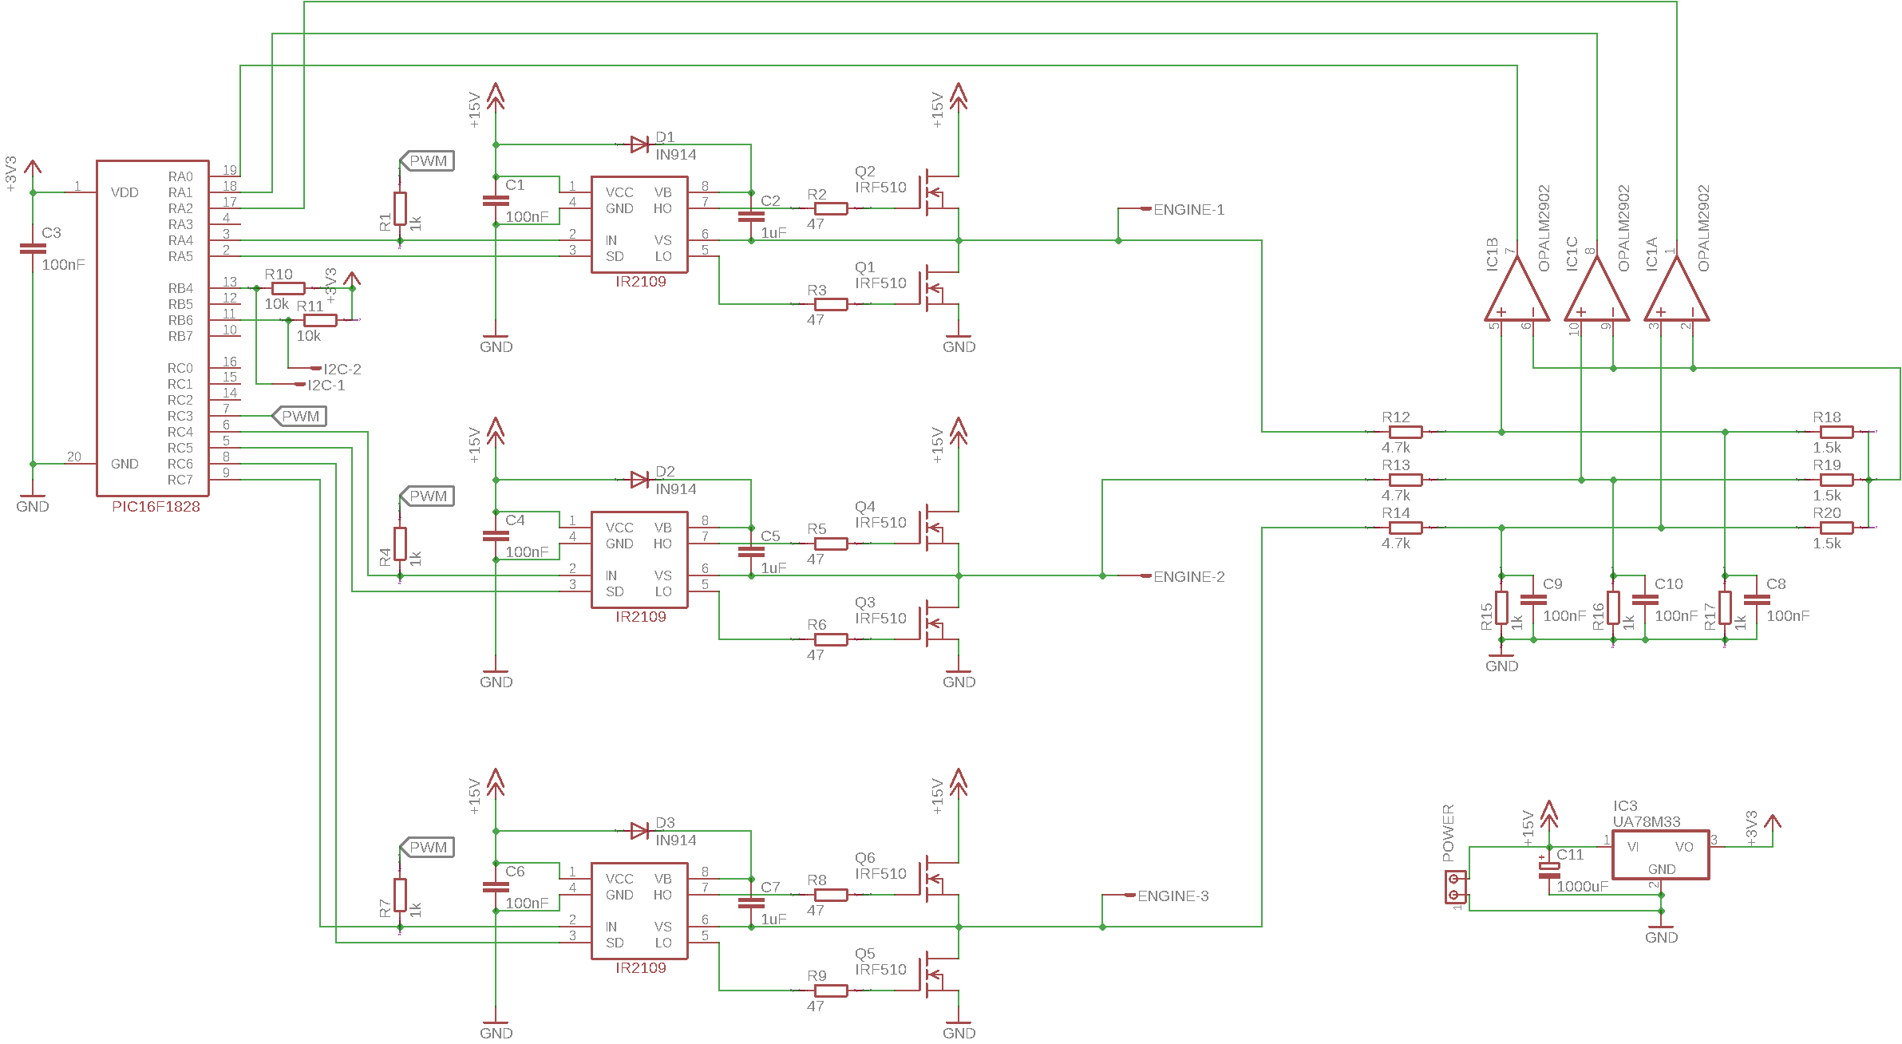Click the C6 100nF capacitor symbol
Image resolution: width=1902 pixels, height=1044 pixels.
point(496,887)
